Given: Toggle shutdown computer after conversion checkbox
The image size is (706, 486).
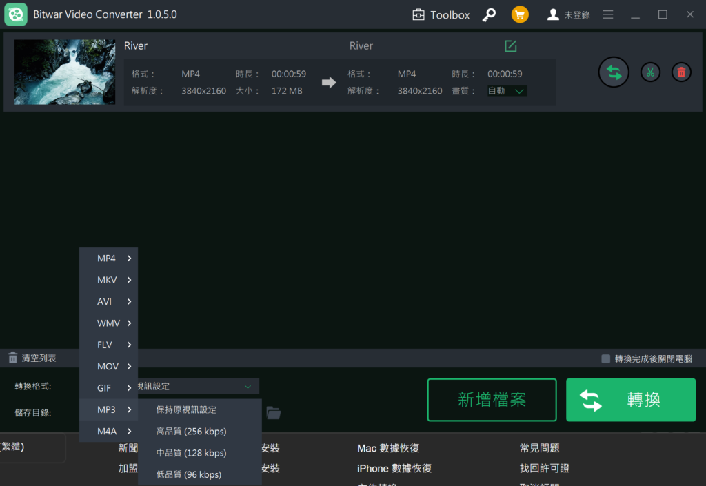Looking at the screenshot, I should tap(606, 358).
